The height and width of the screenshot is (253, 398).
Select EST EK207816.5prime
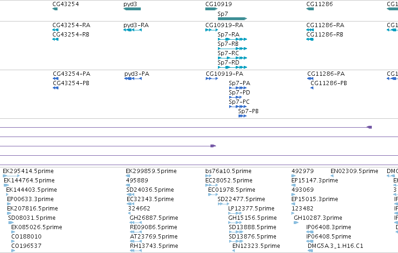pyautogui.click(x=9, y=213)
